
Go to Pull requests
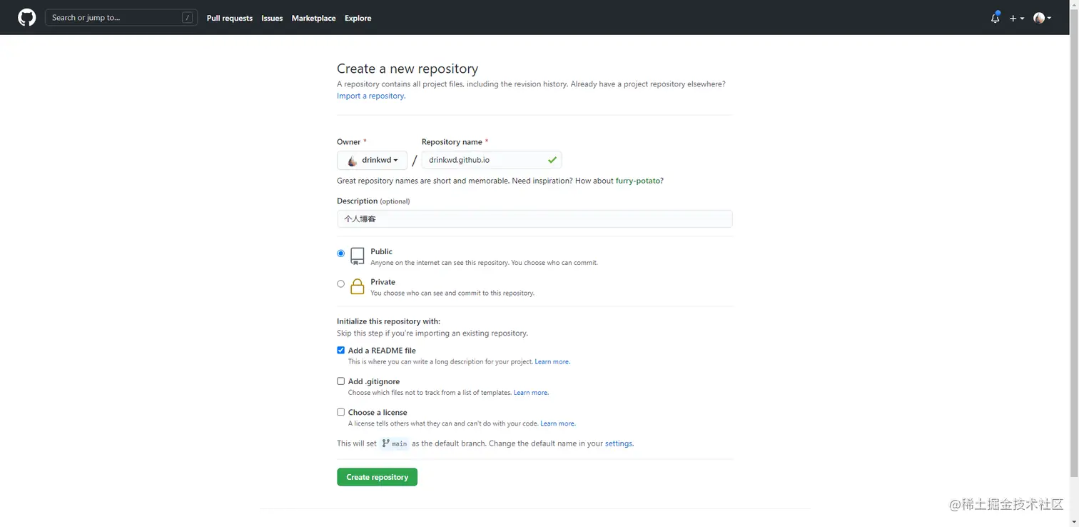[230, 18]
